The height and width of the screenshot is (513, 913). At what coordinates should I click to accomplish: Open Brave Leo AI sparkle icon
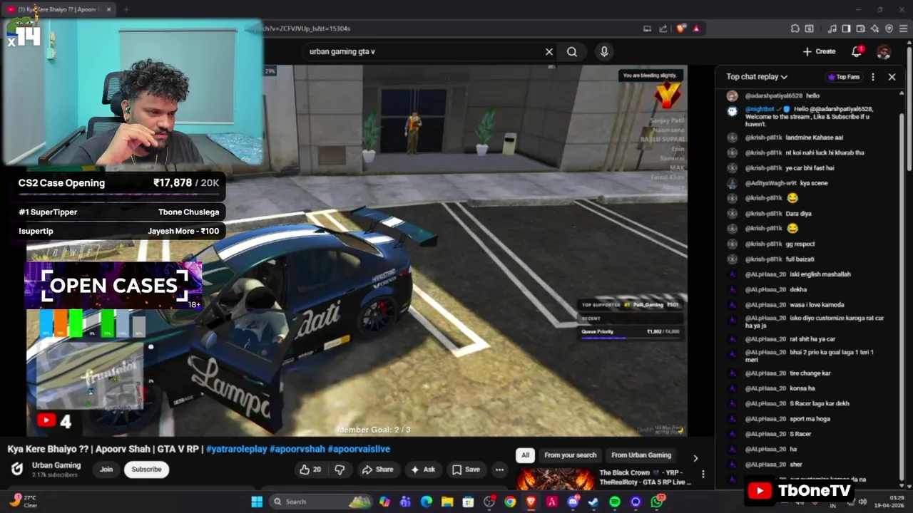click(874, 28)
